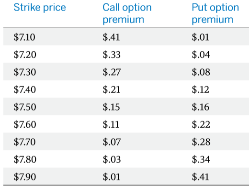
Task: Select the Put option premium header
Action: click(215, 13)
